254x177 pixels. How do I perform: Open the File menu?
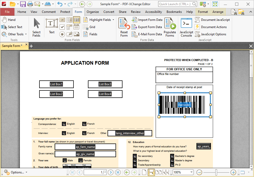point(7,12)
